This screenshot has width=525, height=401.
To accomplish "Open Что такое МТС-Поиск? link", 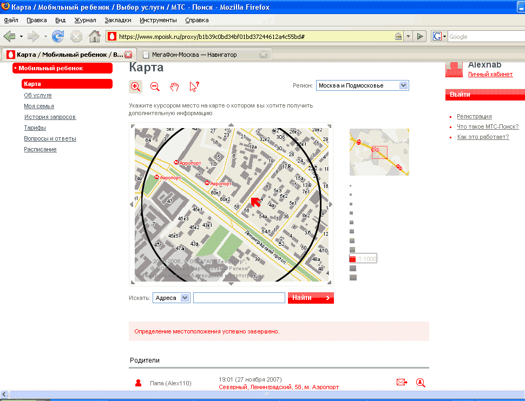I will click(x=488, y=126).
